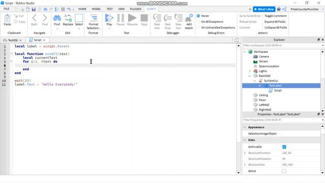Switch to the VIEW ribbon tab

pyautogui.click(x=121, y=9)
